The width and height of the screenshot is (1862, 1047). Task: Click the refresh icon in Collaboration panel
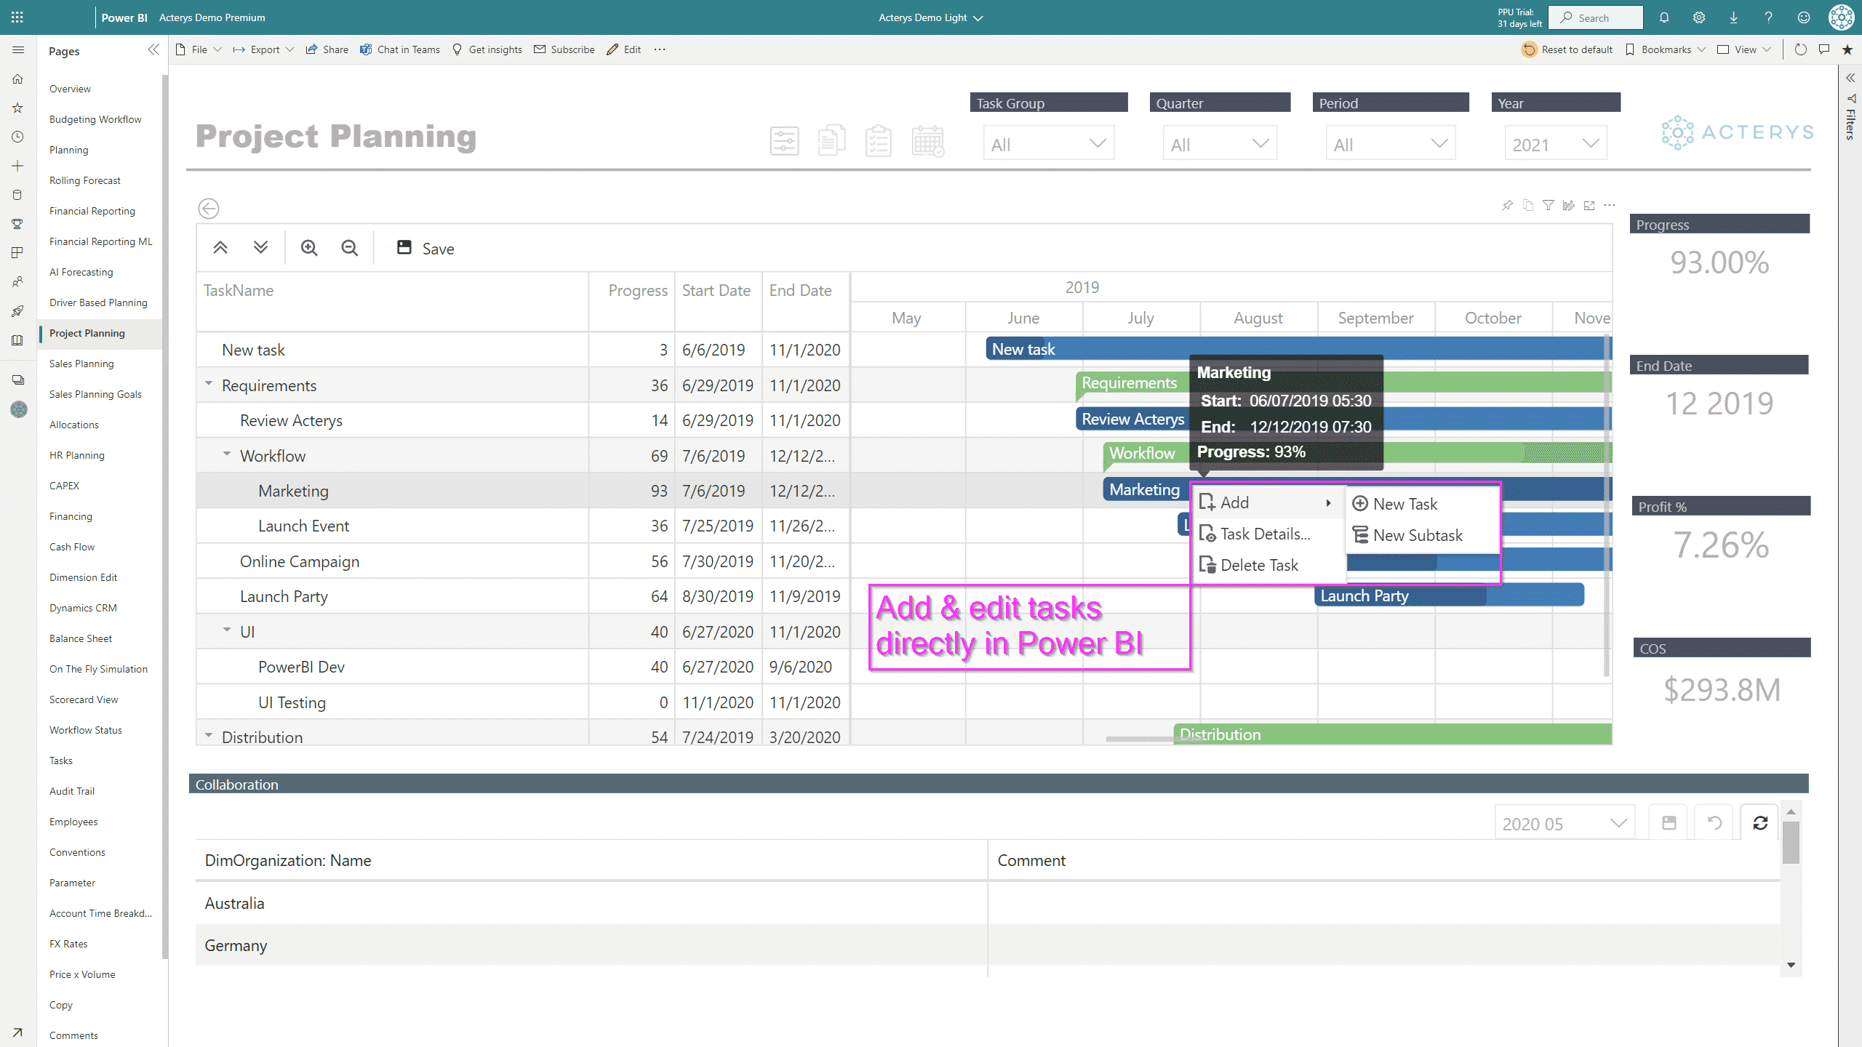[1760, 823]
